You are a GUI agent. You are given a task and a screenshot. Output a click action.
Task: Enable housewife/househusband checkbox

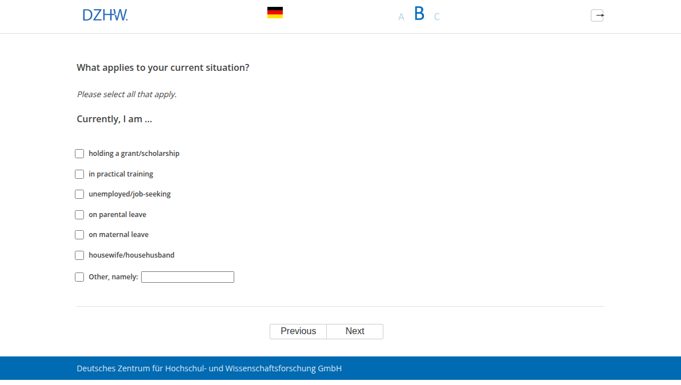pyautogui.click(x=79, y=255)
